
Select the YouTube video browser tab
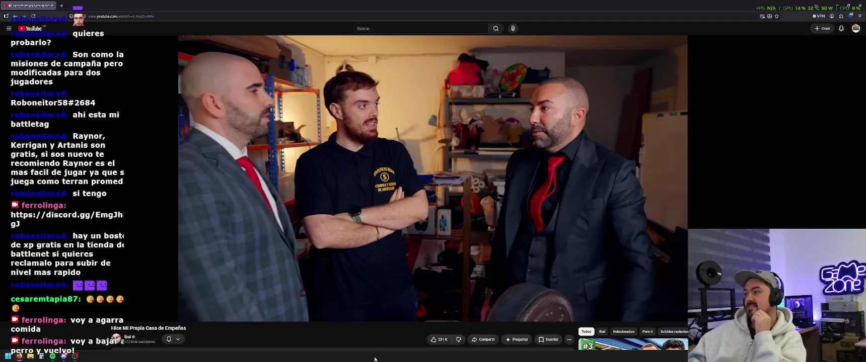click(x=28, y=6)
